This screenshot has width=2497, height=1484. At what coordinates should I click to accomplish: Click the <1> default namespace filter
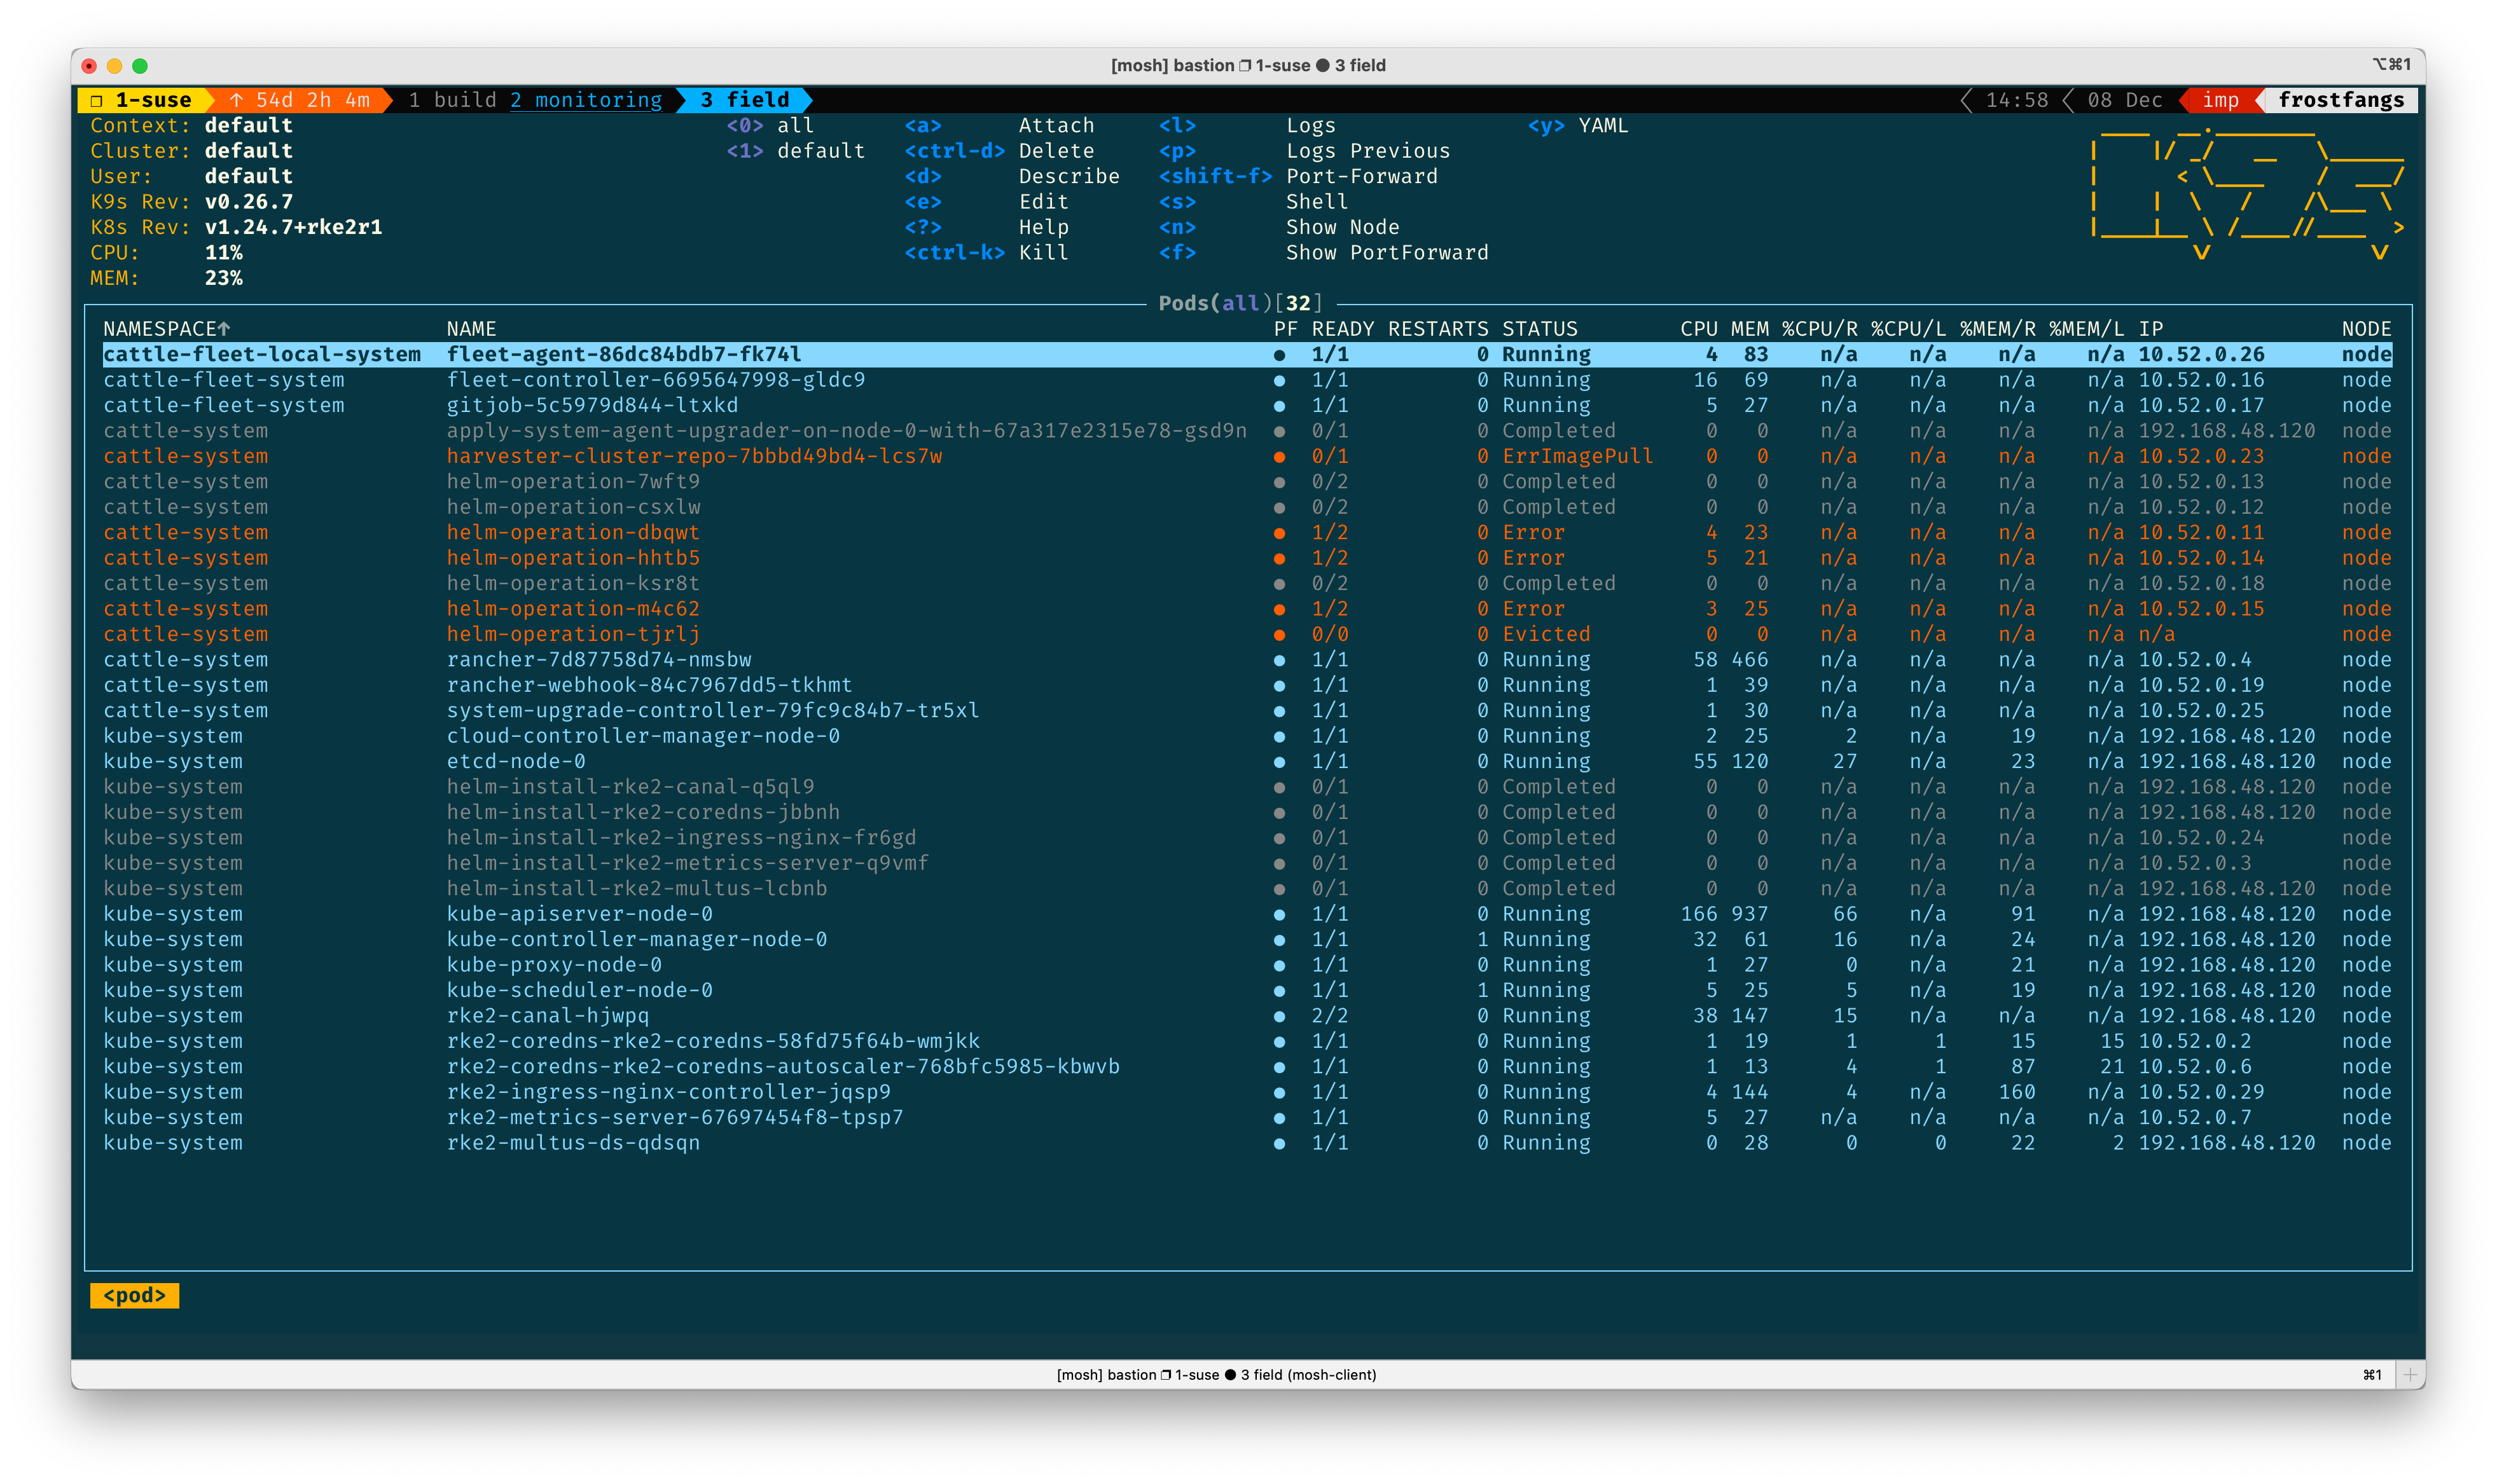click(795, 151)
